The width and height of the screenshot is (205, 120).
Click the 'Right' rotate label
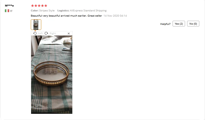coord(53,33)
